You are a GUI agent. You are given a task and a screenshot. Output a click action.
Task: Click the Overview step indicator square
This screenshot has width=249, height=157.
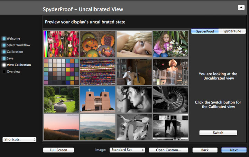point(4,72)
